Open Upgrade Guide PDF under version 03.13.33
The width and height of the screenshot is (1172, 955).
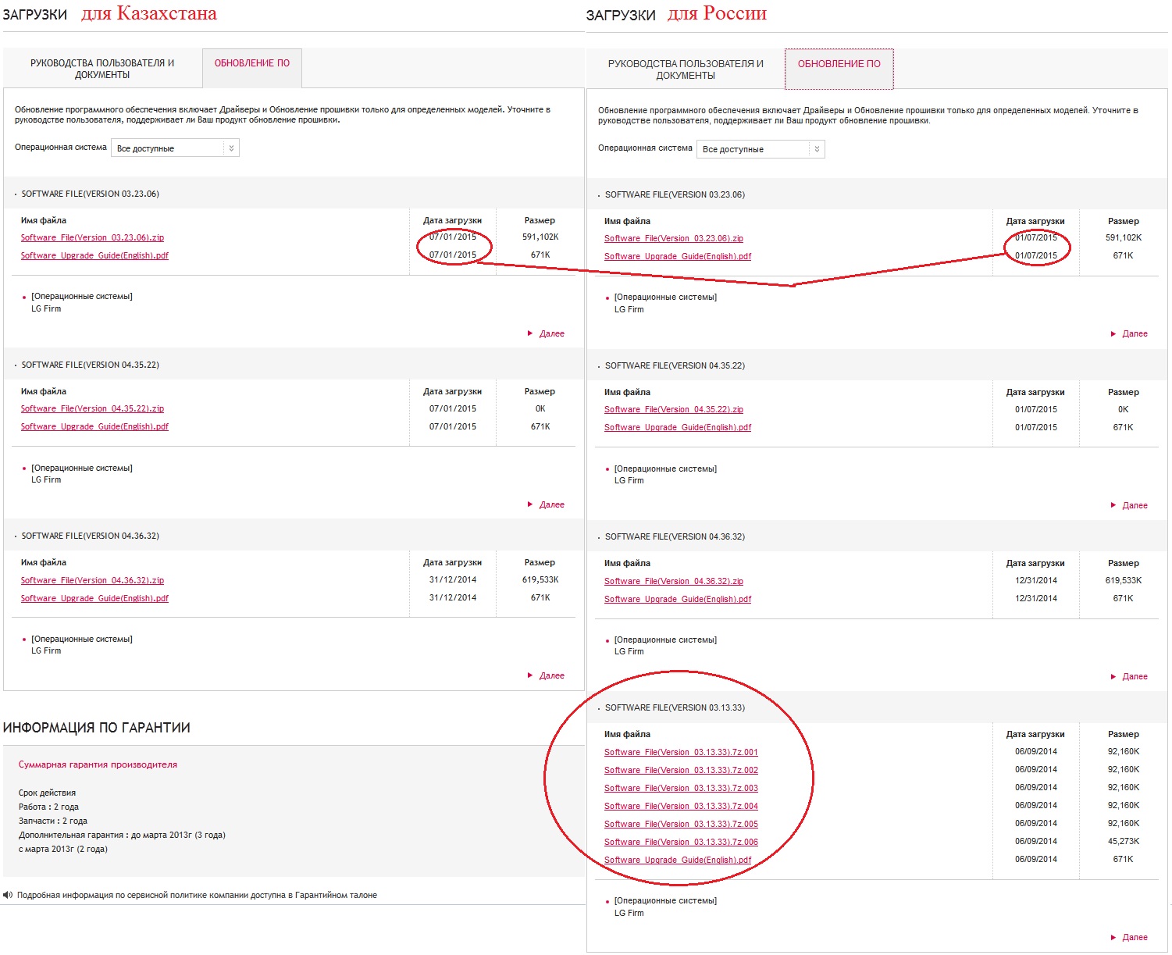[677, 860]
